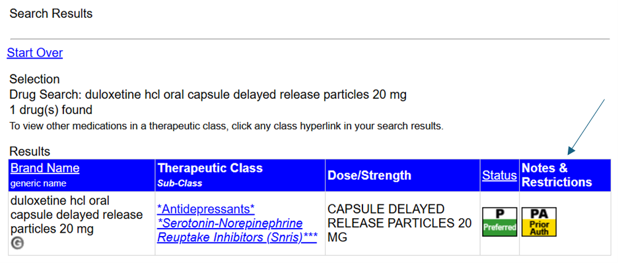Click the Start Over link
This screenshot has height=263, width=618.
point(35,53)
